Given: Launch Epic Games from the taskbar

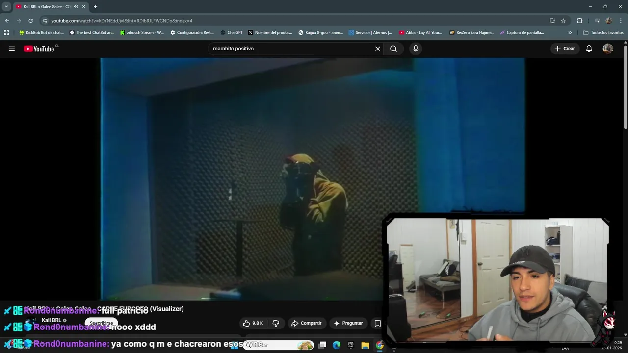Looking at the screenshot, I should [x=351, y=345].
